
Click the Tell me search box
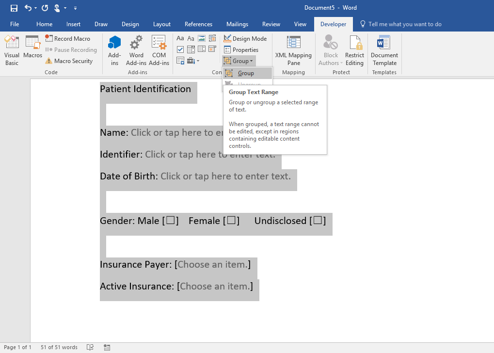click(x=404, y=24)
